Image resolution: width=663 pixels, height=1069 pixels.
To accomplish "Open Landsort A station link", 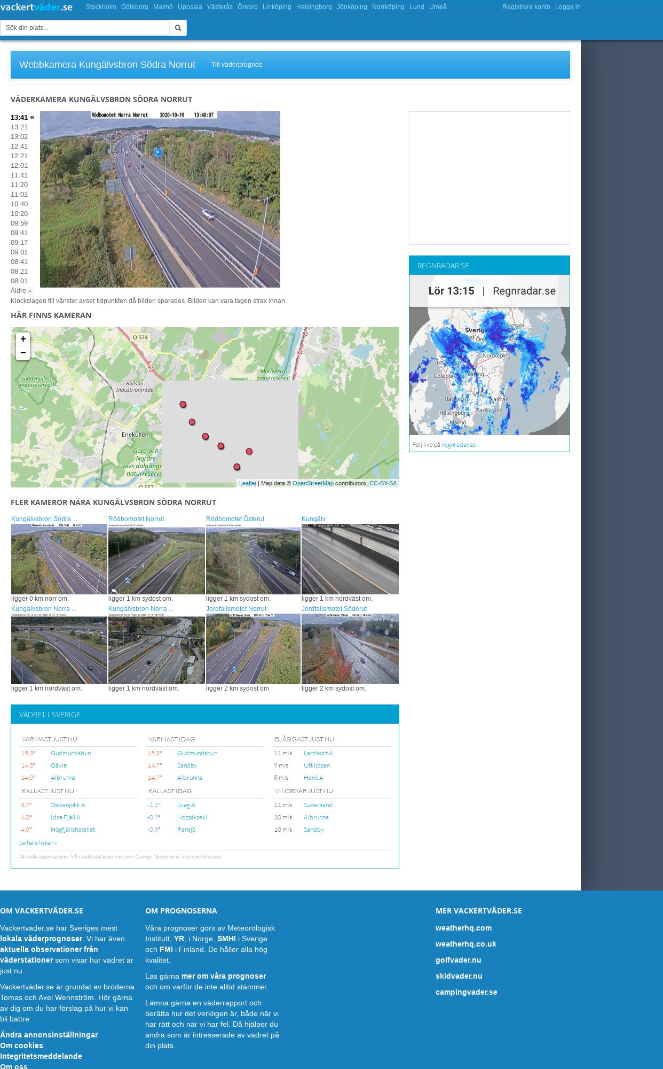I will click(318, 753).
